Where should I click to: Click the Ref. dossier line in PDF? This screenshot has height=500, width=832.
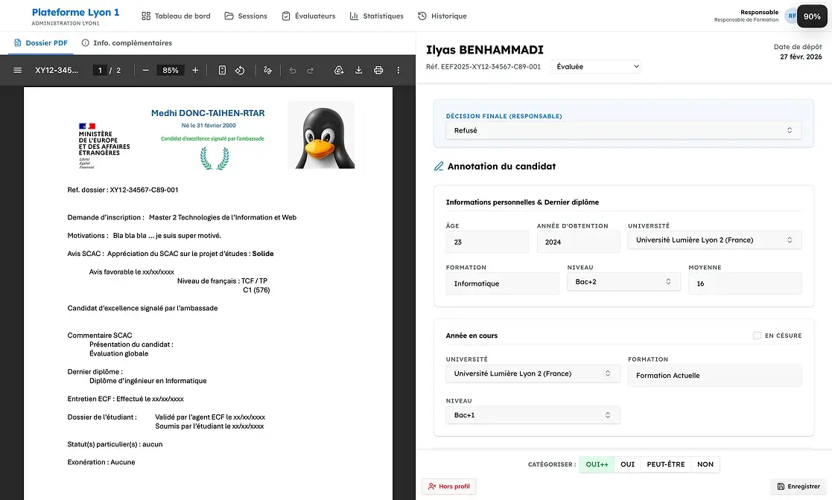click(x=123, y=190)
